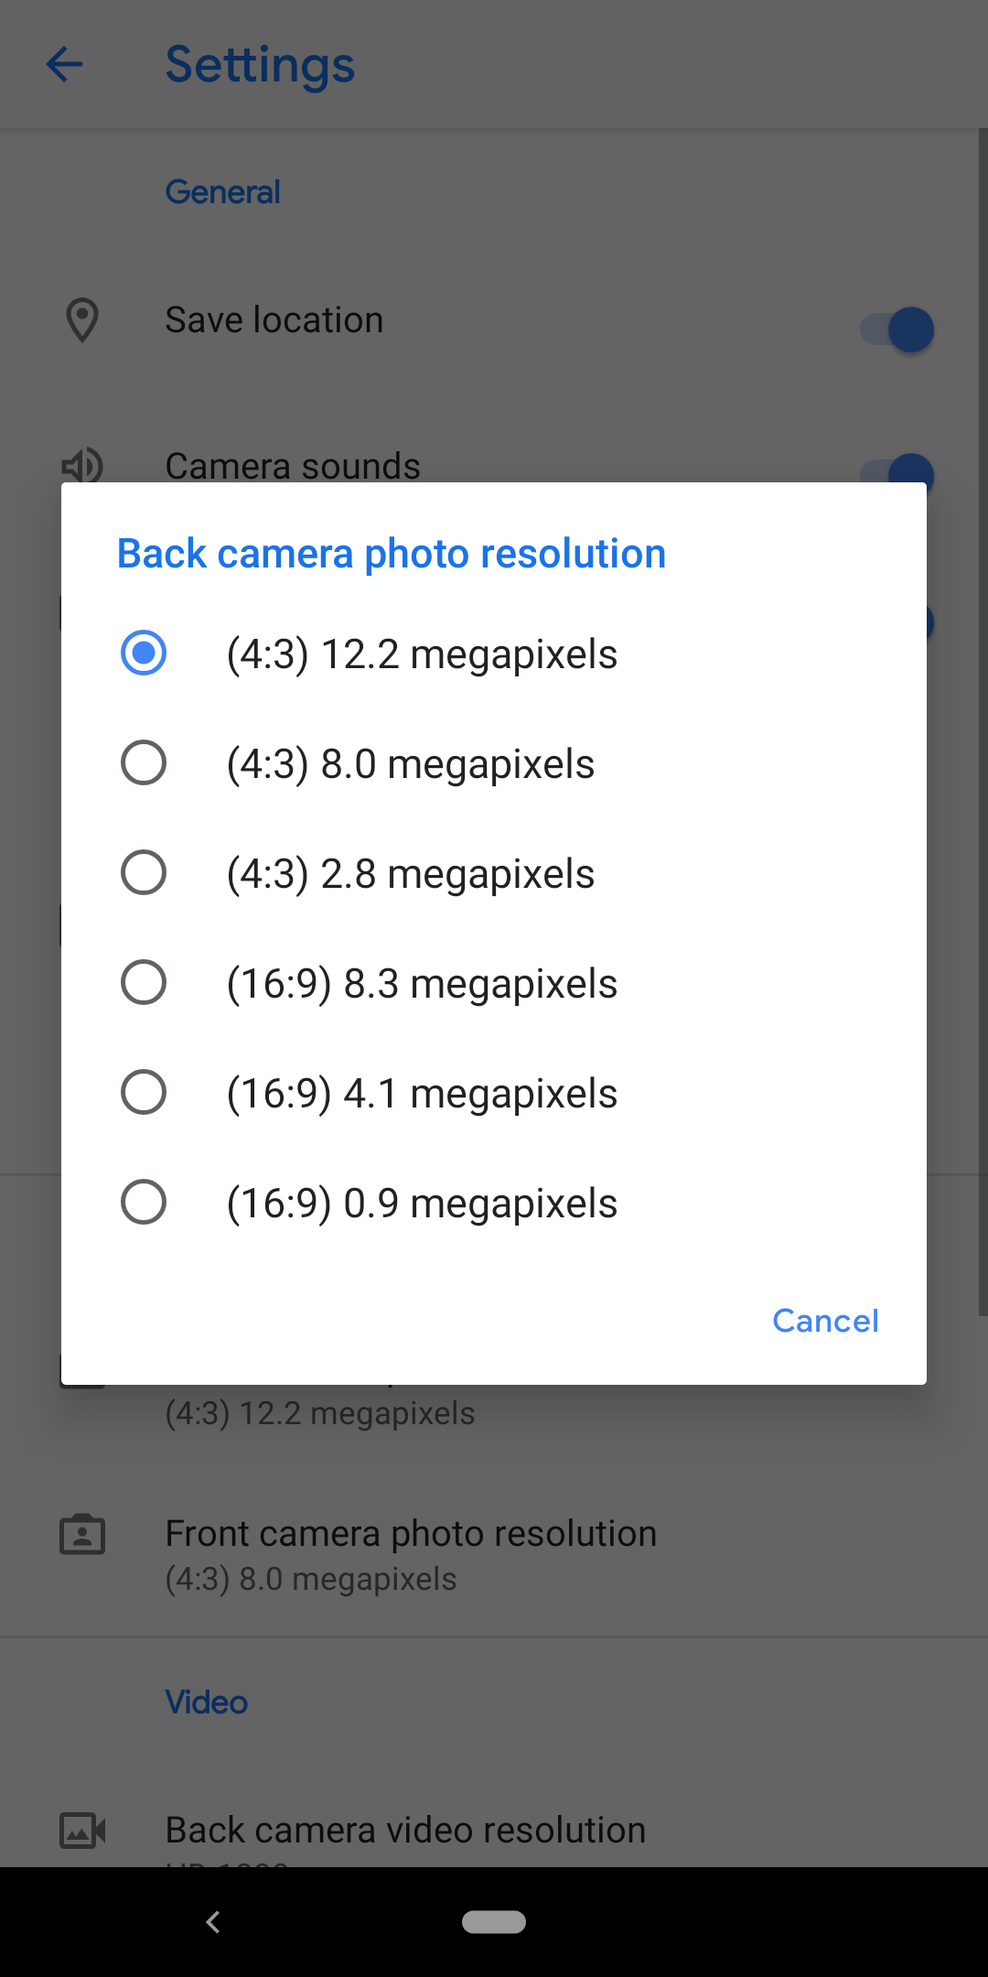Tap the back arrow in Settings header
The width and height of the screenshot is (988, 1977).
click(x=65, y=65)
